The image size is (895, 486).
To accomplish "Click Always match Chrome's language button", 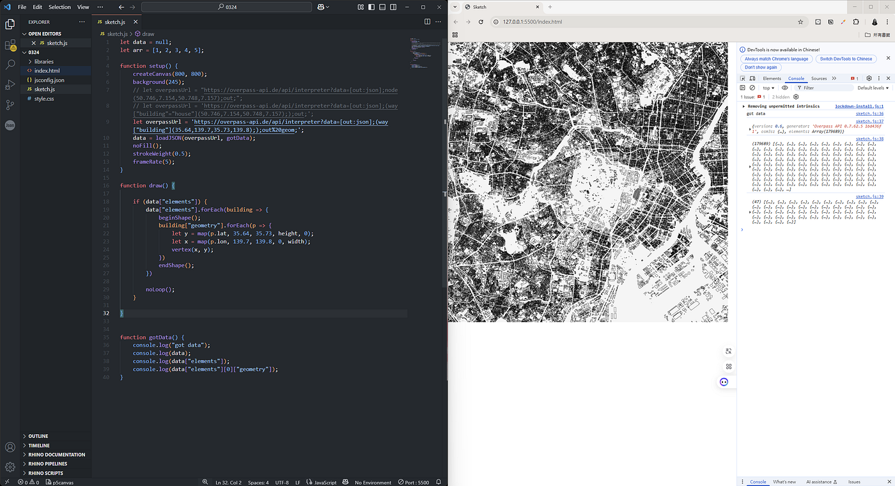I will [777, 59].
